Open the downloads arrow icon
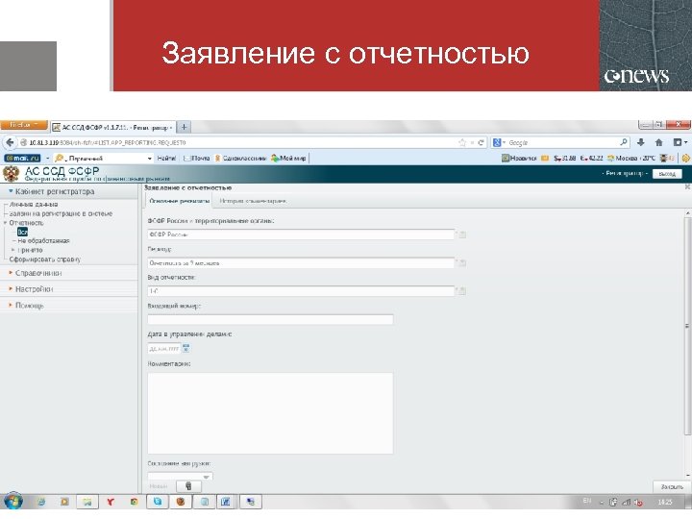Image resolution: width=692 pixels, height=519 pixels. (641, 142)
